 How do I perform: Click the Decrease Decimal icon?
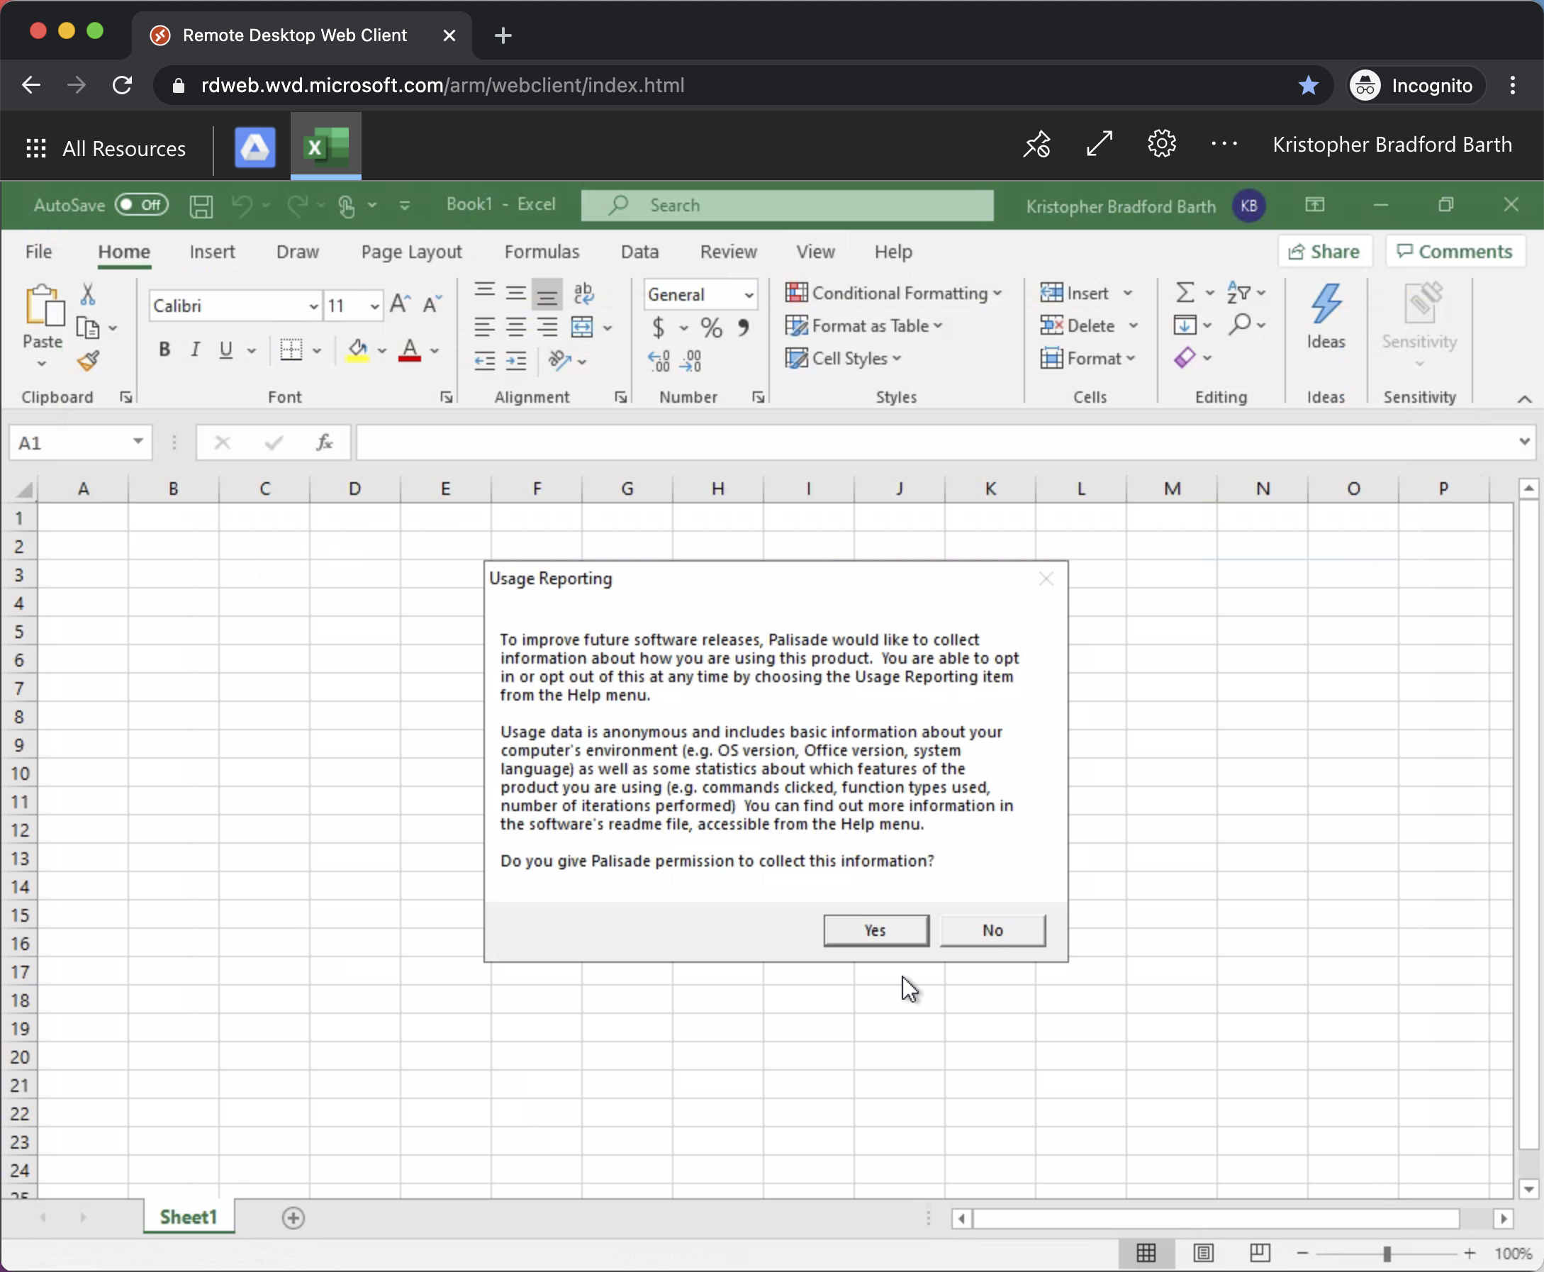point(690,360)
